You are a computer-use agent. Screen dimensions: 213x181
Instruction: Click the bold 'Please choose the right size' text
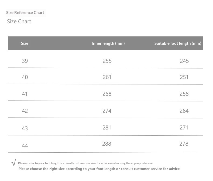(x=99, y=169)
